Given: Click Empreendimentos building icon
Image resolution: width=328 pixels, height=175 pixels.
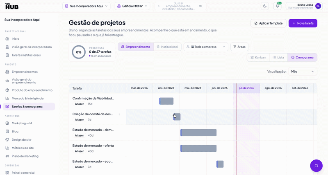Looking at the screenshot, I should click(x=7, y=72).
